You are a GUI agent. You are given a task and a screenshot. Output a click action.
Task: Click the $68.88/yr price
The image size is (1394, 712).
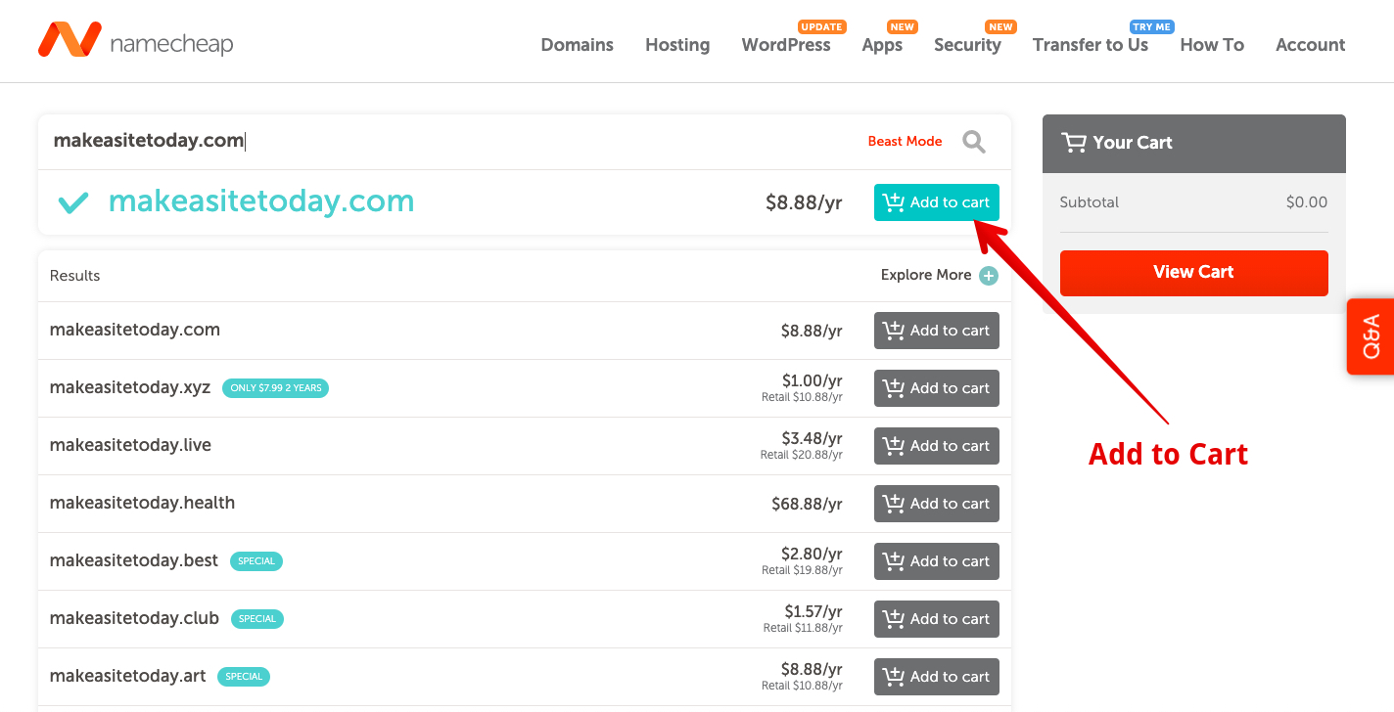(807, 505)
